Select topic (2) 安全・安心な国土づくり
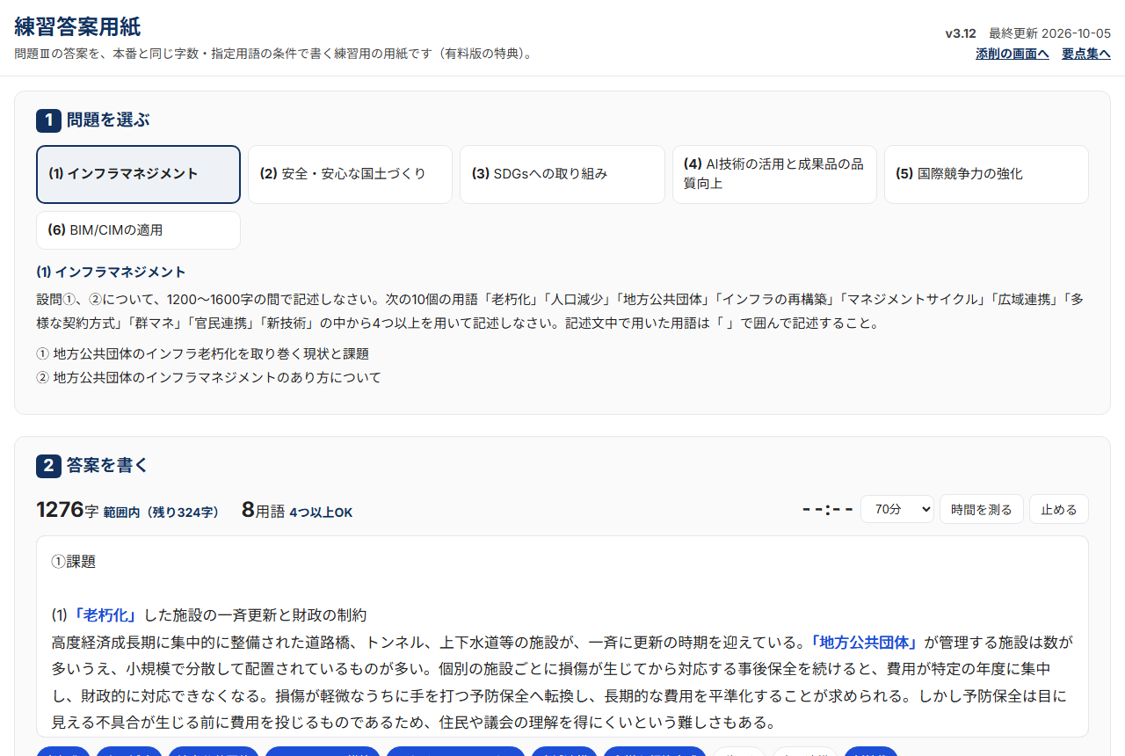1125x756 pixels. tap(350, 174)
